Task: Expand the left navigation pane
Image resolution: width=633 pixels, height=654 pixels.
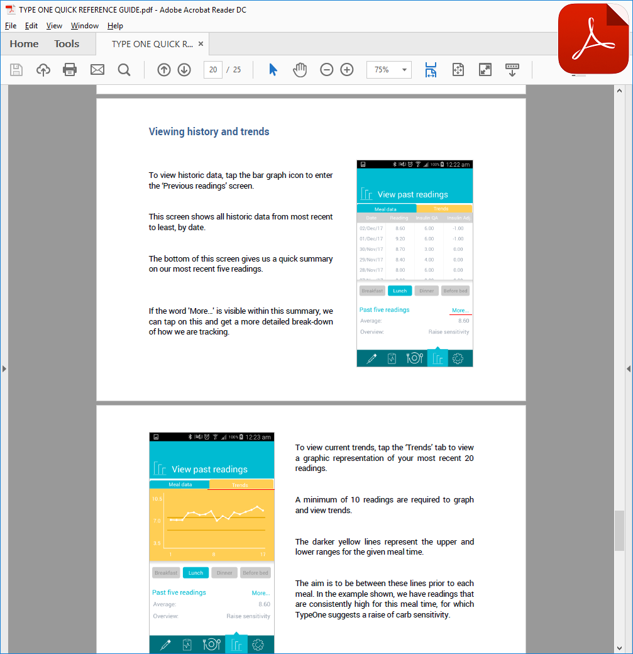Action: [x=4, y=369]
